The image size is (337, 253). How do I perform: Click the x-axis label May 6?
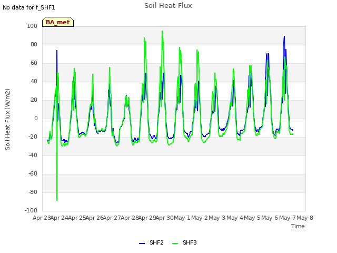pyautogui.click(x=270, y=218)
